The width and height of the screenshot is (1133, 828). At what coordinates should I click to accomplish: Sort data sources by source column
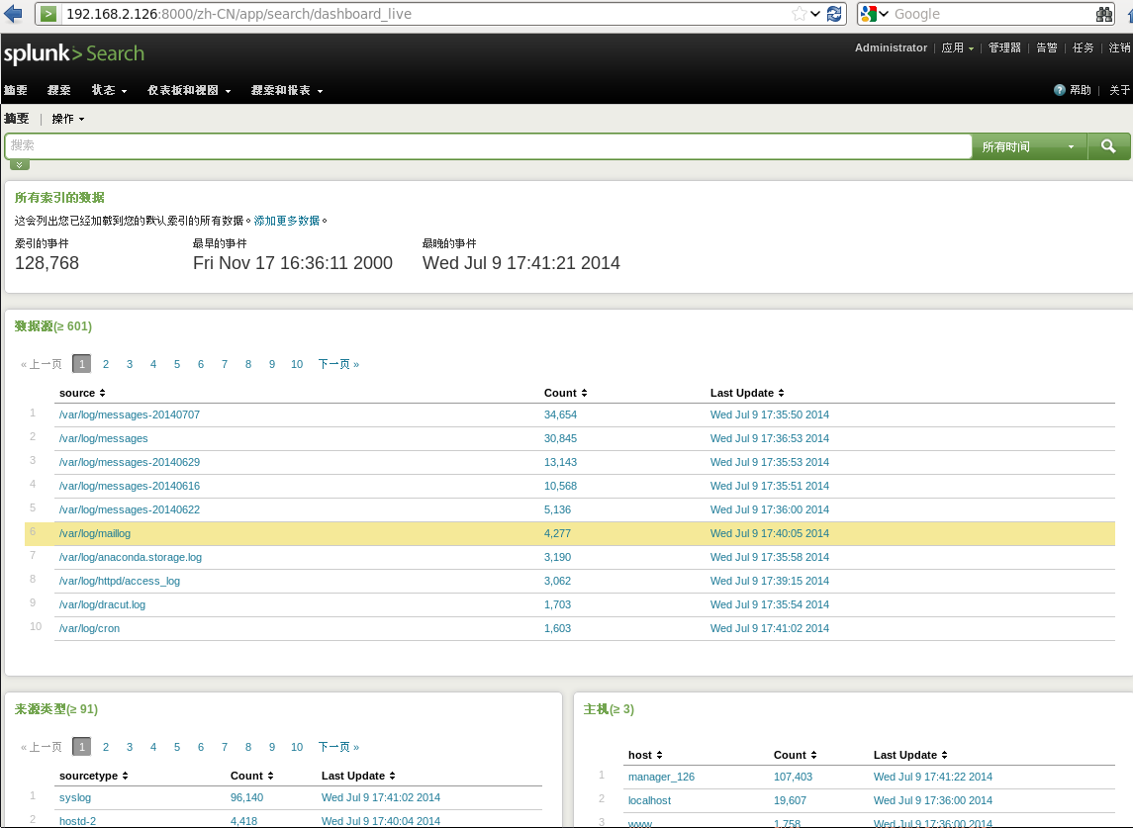[82, 393]
